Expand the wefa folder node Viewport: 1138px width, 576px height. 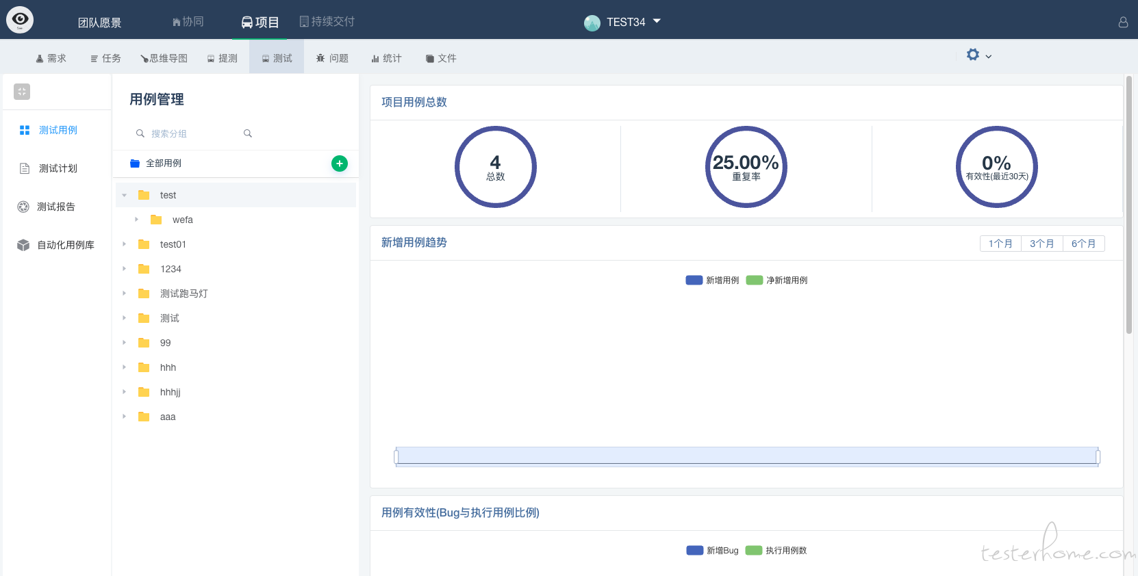[x=137, y=220]
